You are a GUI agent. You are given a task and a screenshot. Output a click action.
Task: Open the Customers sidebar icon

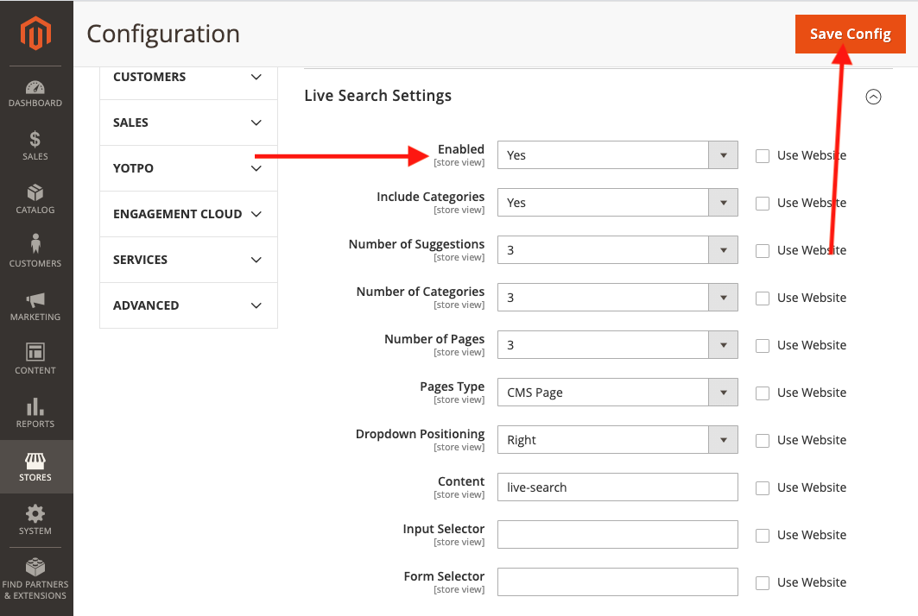[35, 252]
